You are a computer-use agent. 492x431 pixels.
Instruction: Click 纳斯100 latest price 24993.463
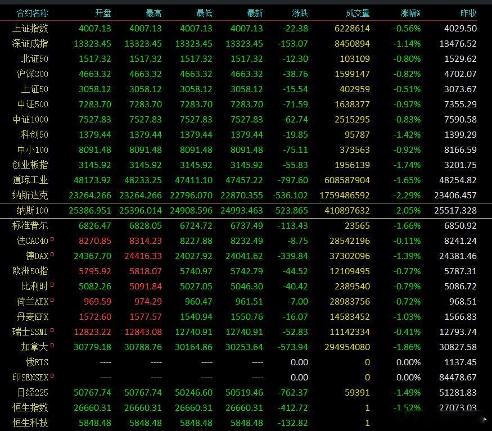242,211
